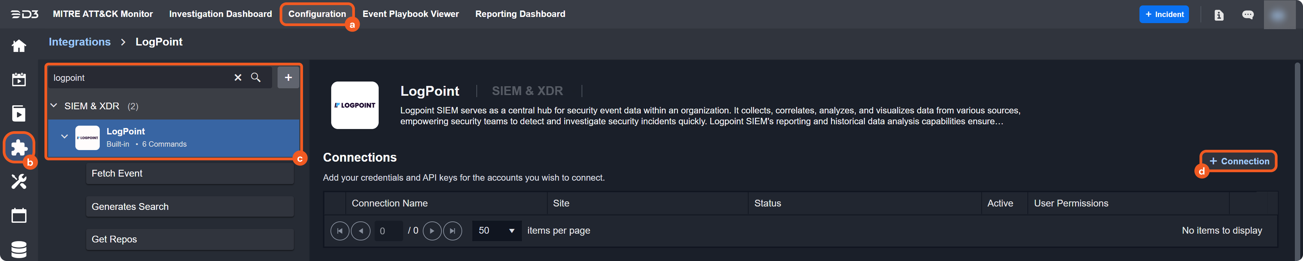Open the Event Playbook Viewer tab
Image resolution: width=1303 pixels, height=261 pixels.
pos(410,14)
